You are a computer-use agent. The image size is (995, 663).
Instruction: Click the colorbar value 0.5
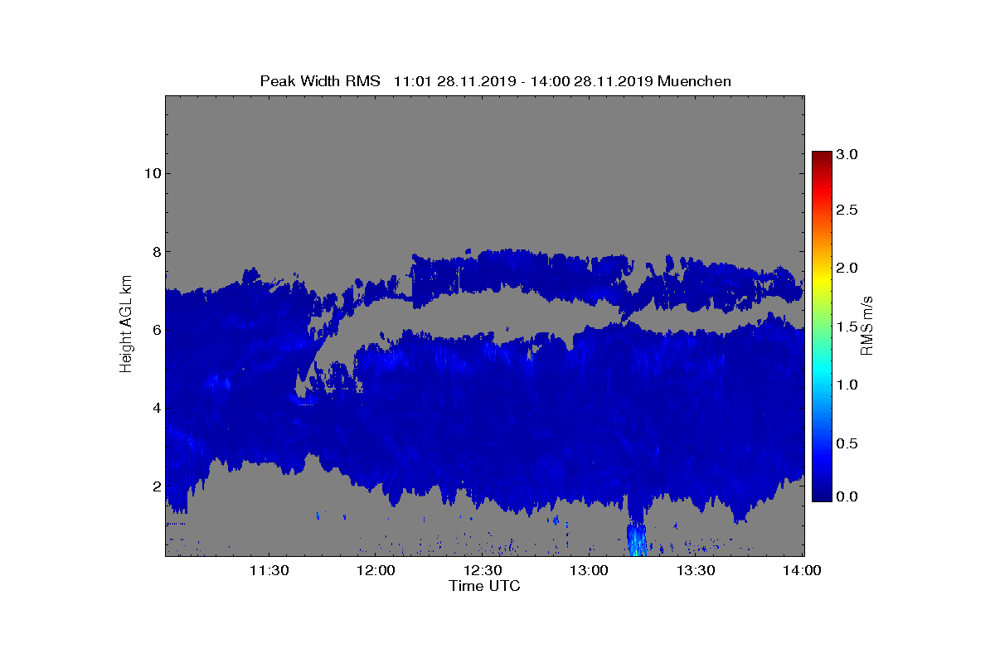click(x=847, y=443)
